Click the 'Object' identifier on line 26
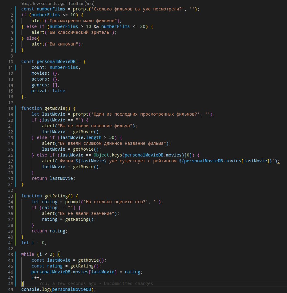Screen dimensions: 287x293 (x=101, y=155)
